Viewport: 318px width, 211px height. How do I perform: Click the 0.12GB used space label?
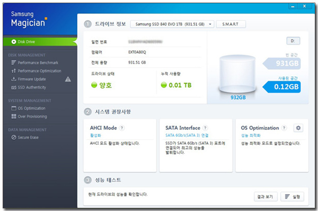click(282, 87)
